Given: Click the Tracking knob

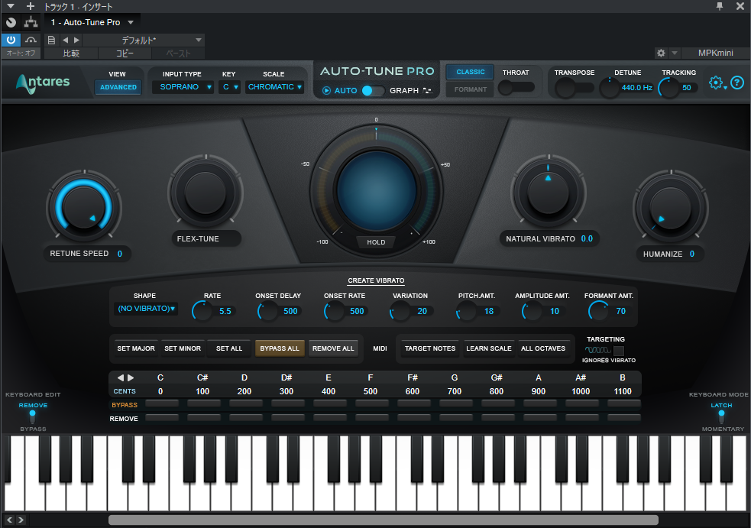Looking at the screenshot, I should (x=668, y=88).
